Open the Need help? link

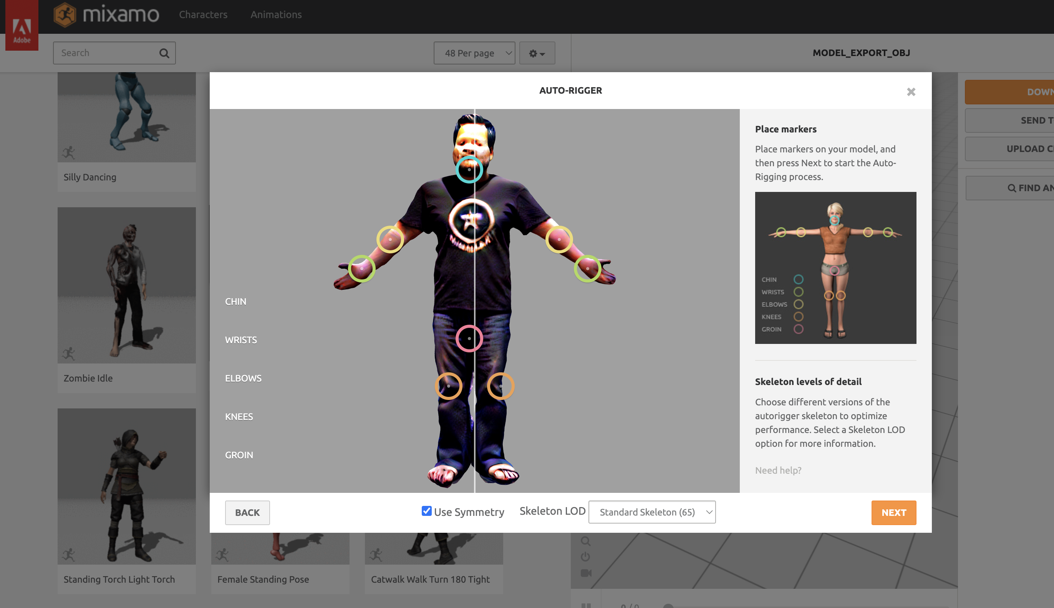[x=778, y=470]
